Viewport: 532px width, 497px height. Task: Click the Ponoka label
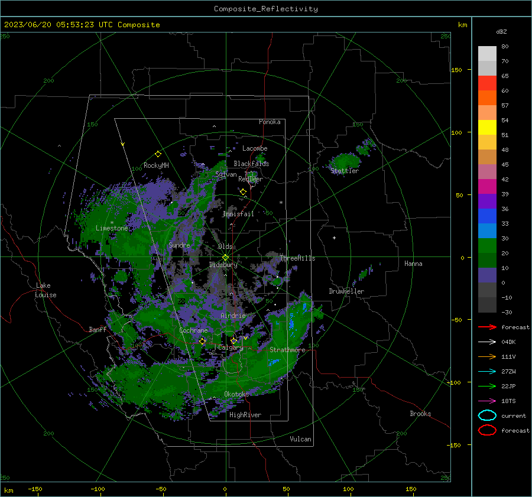270,122
